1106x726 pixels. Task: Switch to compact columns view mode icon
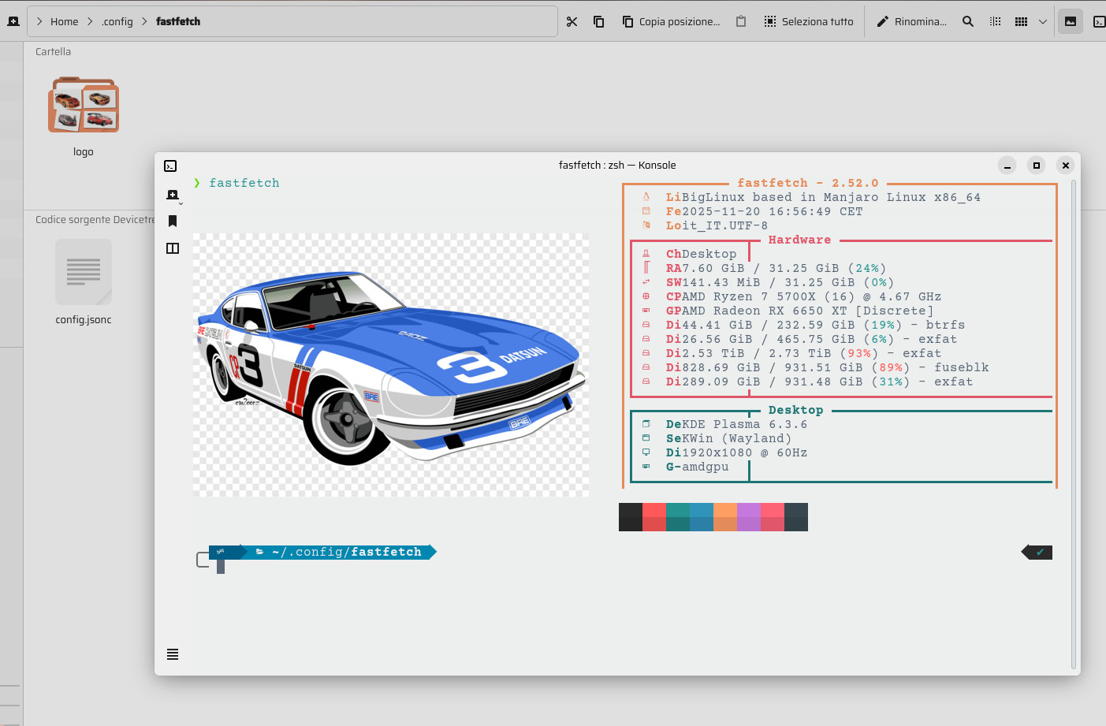click(x=996, y=22)
